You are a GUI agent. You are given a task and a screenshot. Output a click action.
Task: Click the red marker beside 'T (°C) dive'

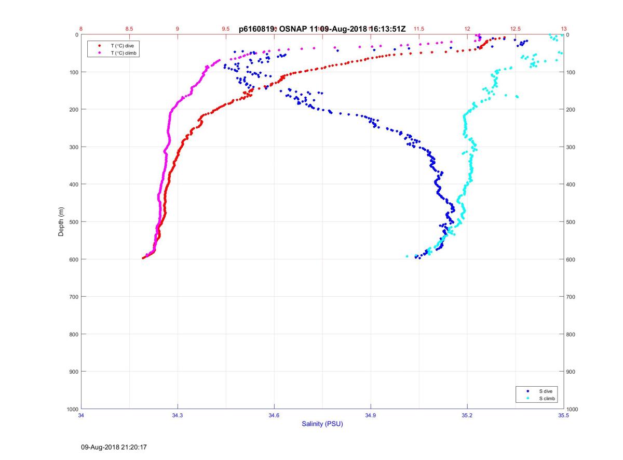click(99, 46)
